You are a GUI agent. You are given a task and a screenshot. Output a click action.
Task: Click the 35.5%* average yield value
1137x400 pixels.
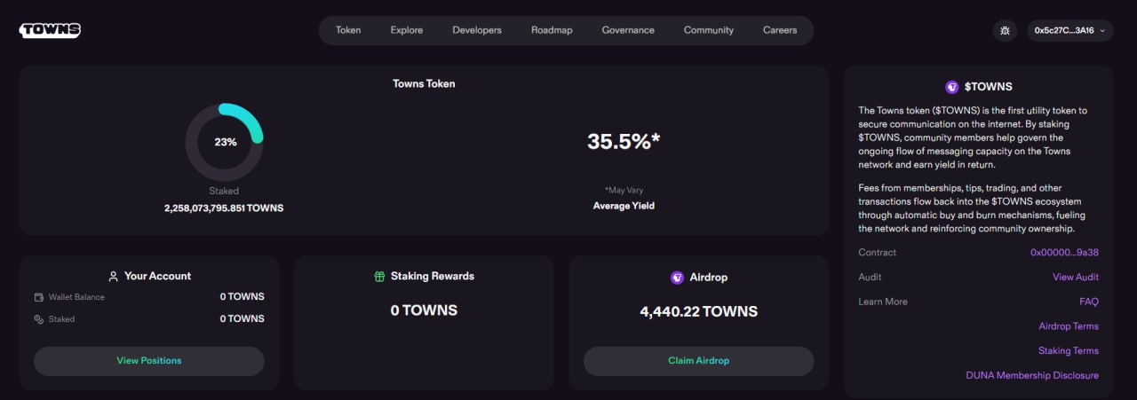point(624,141)
